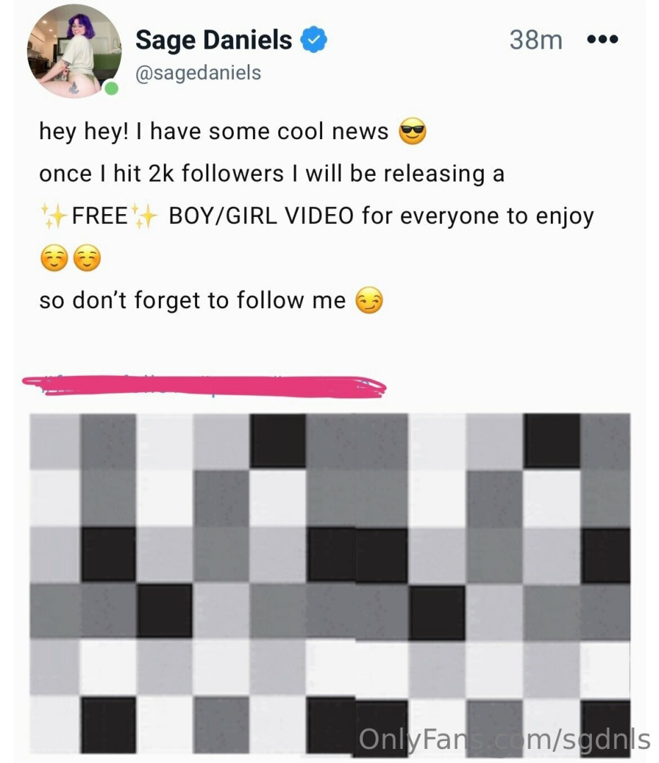This screenshot has height=763, width=659.
Task: Open the Sage Daniels display name link
Action: 213,40
